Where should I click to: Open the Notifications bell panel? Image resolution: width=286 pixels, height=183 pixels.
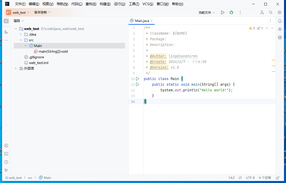pos(280,21)
